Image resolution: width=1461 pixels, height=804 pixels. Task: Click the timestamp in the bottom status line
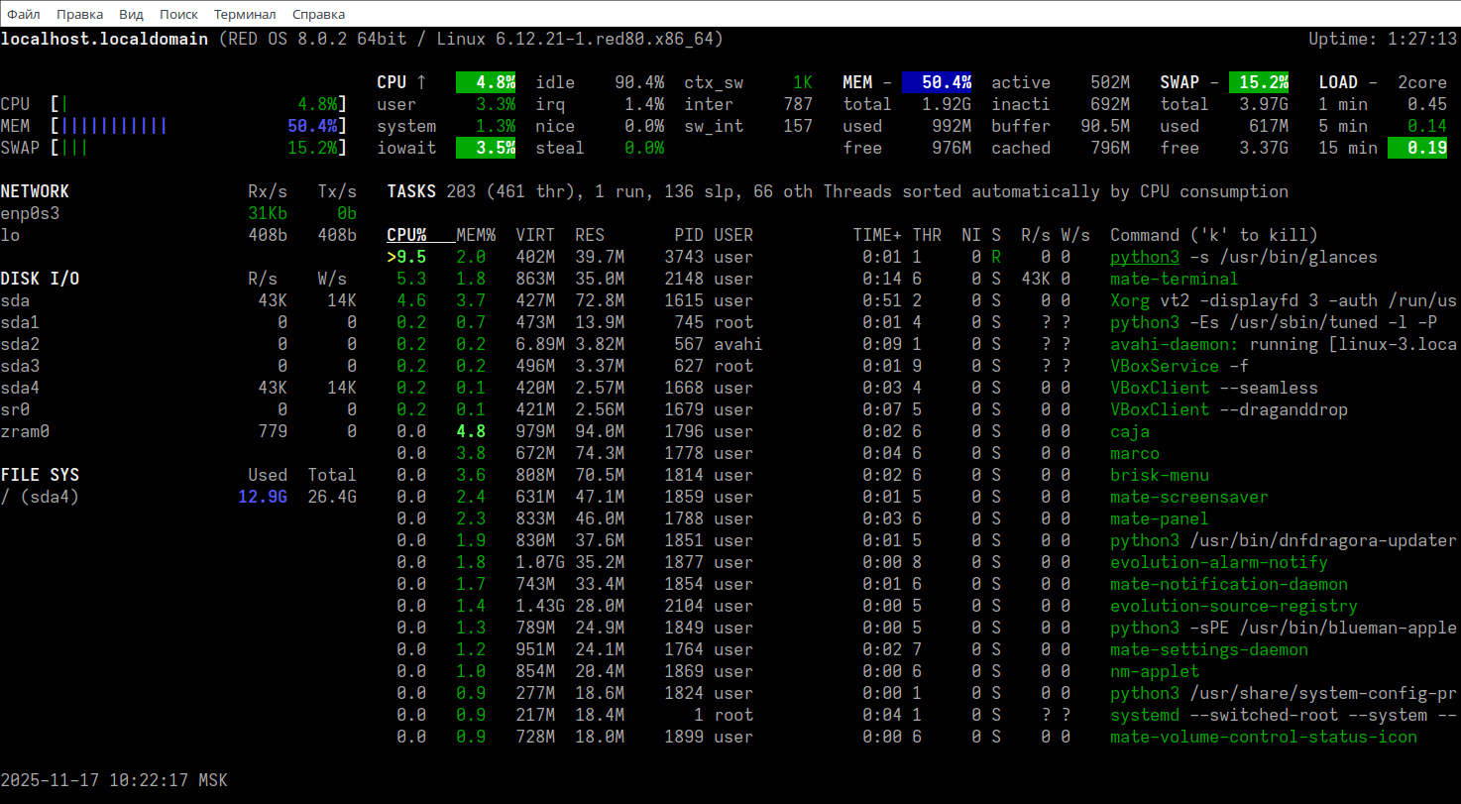coord(114,780)
